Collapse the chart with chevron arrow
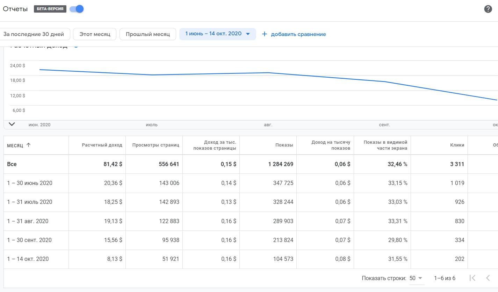The height and width of the screenshot is (292, 498). (x=12, y=124)
